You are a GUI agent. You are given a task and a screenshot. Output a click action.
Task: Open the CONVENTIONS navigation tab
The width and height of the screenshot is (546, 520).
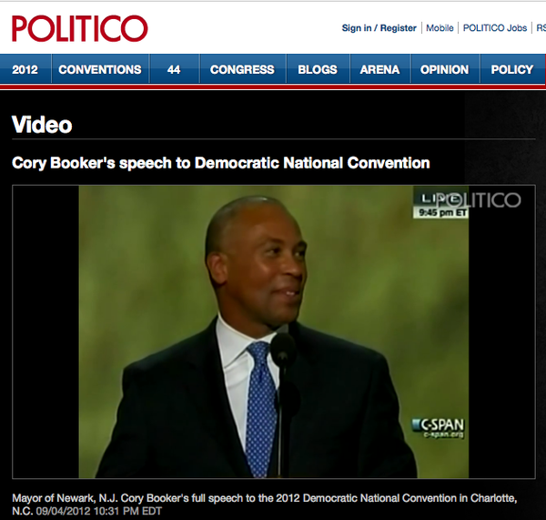[x=100, y=69]
